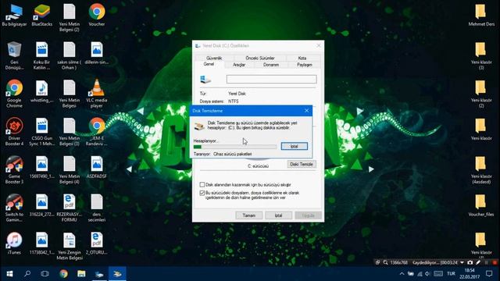Launch Game Booster 3 shortcut
This screenshot has width=500, height=281.
coord(14,170)
